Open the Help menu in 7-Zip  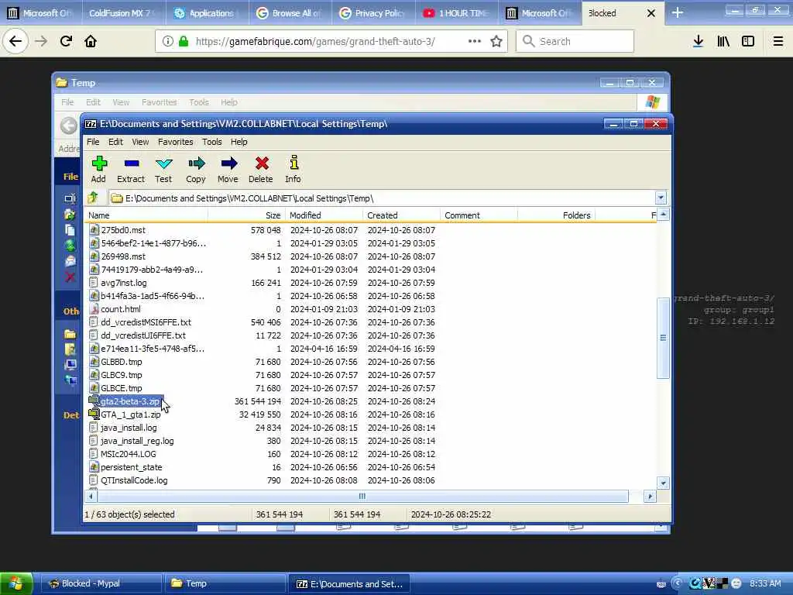239,142
